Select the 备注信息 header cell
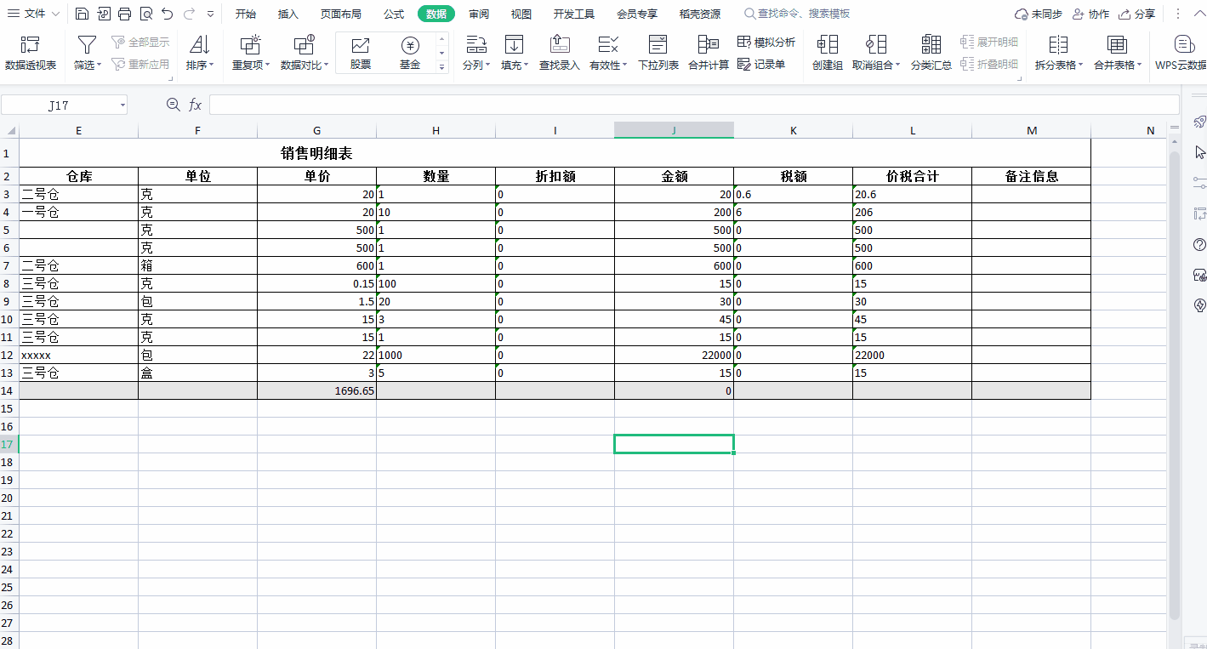Image resolution: width=1207 pixels, height=649 pixels. click(1031, 176)
